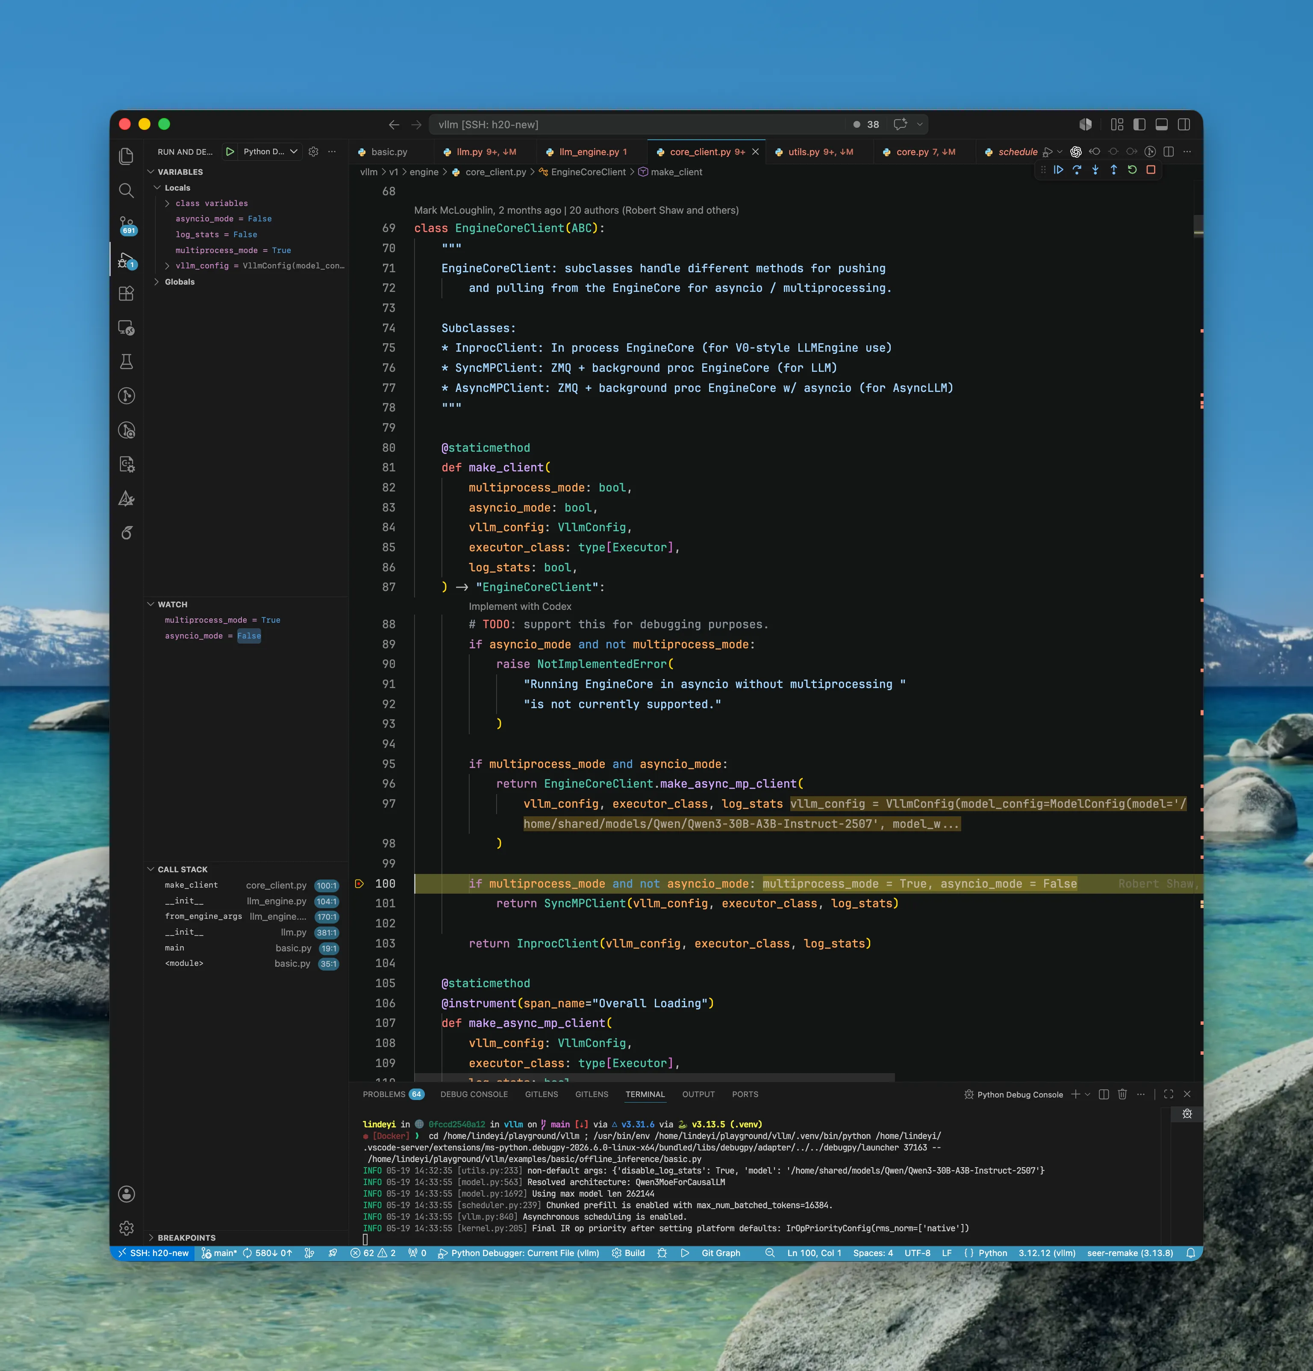Open Manage gear in activity bar

click(x=126, y=1227)
